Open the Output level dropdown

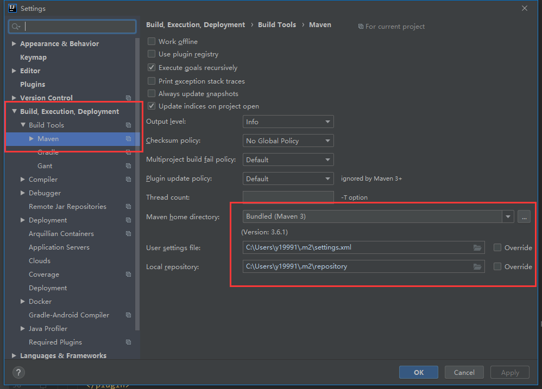click(x=288, y=122)
